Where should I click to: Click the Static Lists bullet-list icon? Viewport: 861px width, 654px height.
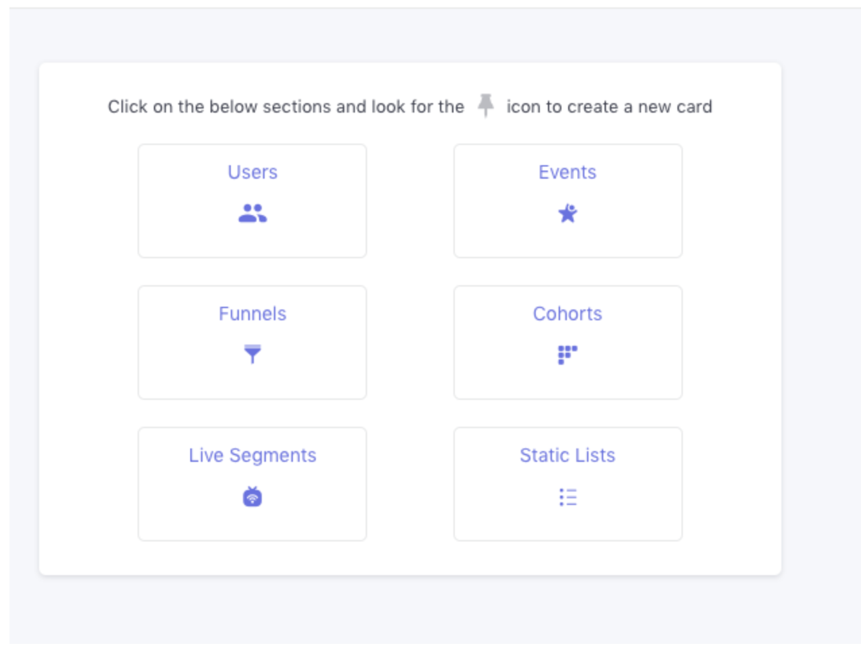click(567, 498)
